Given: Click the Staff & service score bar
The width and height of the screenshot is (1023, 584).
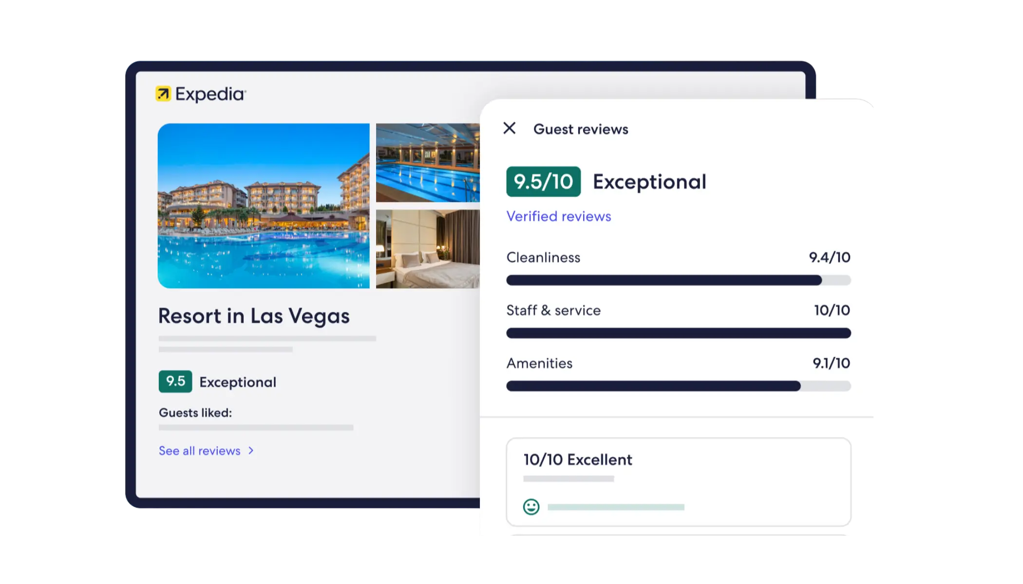Looking at the screenshot, I should 678,333.
